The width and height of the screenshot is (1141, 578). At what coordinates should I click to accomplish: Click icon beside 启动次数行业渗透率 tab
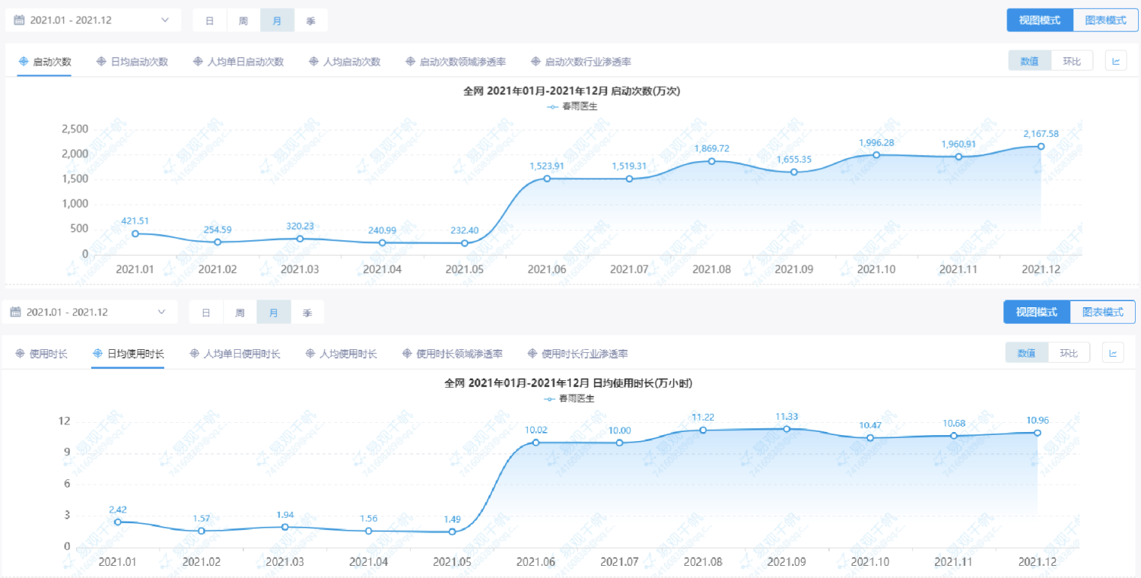point(536,62)
